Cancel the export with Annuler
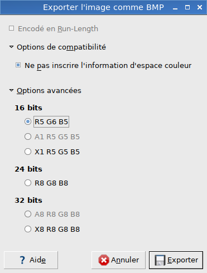The width and height of the screenshot is (207, 273). pyautogui.click(x=118, y=260)
